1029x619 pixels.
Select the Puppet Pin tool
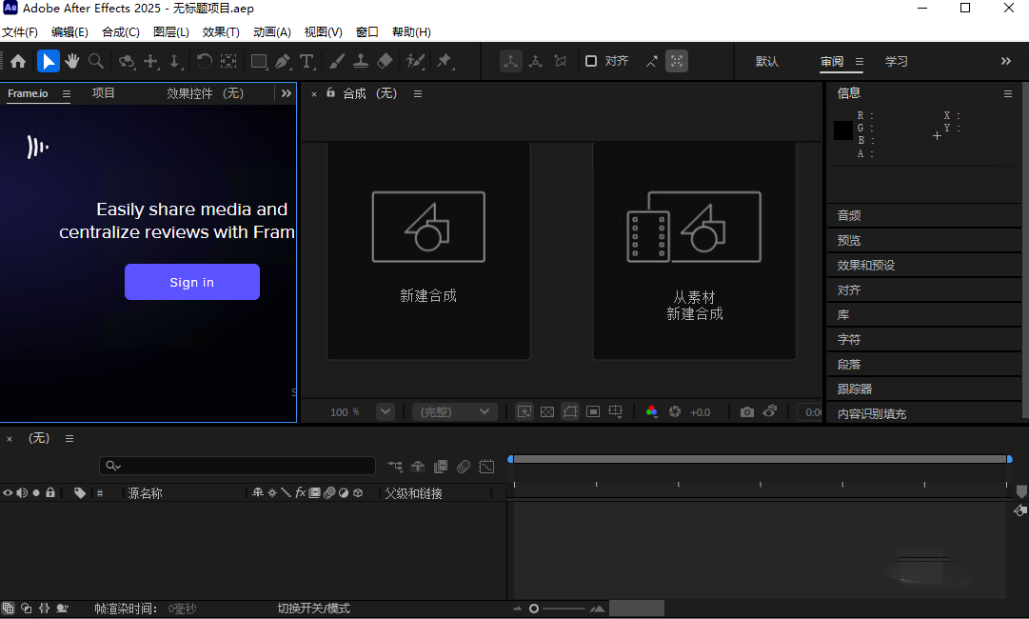click(445, 61)
